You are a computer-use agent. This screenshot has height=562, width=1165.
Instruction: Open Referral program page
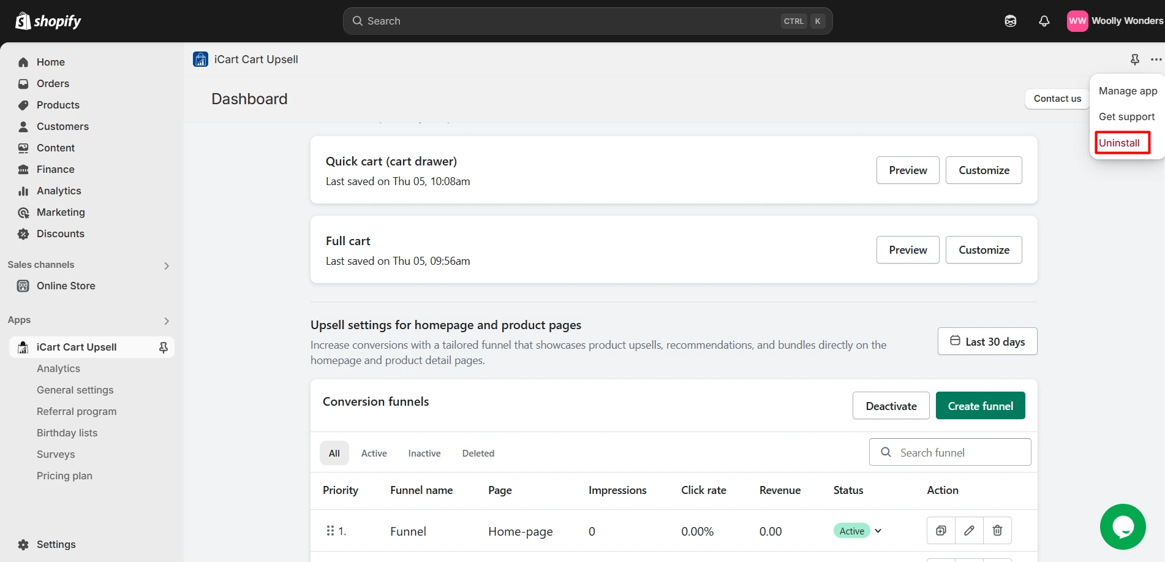click(x=77, y=411)
